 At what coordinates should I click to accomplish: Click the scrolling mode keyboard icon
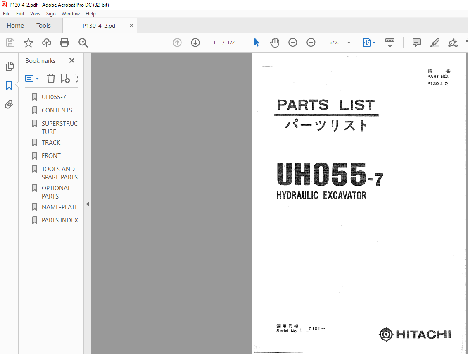coord(390,43)
